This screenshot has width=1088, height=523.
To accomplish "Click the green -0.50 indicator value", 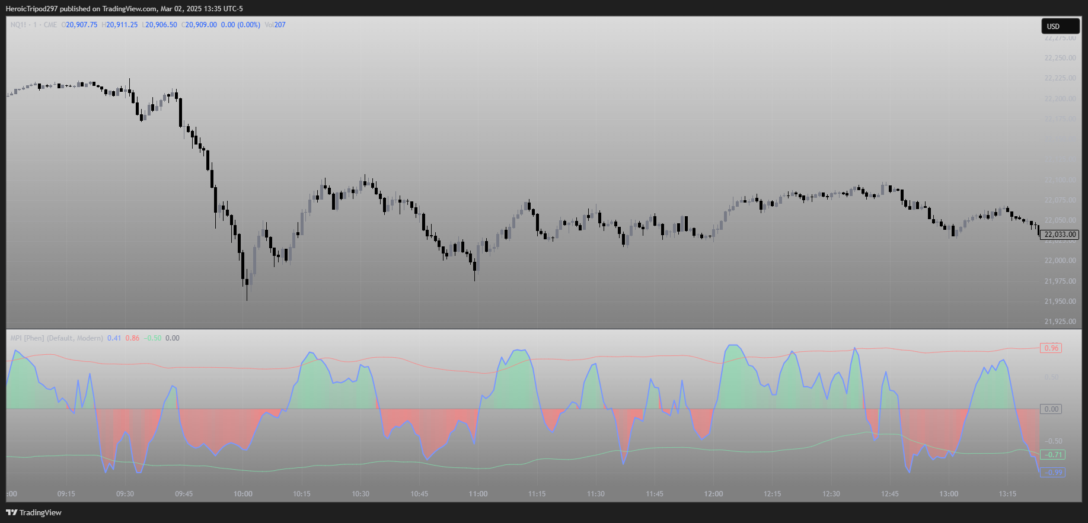I will pos(152,338).
